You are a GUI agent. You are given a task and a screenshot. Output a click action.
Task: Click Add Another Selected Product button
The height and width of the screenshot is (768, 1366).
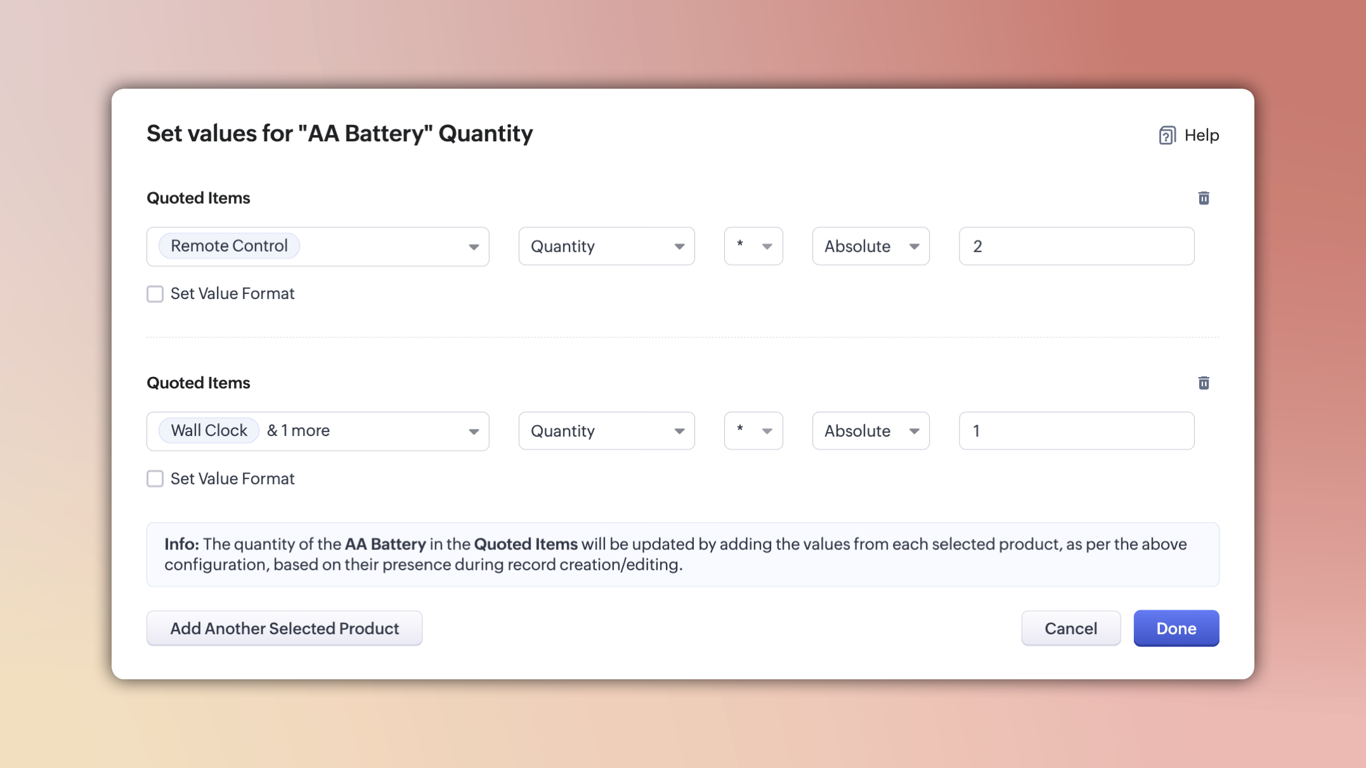coord(284,628)
